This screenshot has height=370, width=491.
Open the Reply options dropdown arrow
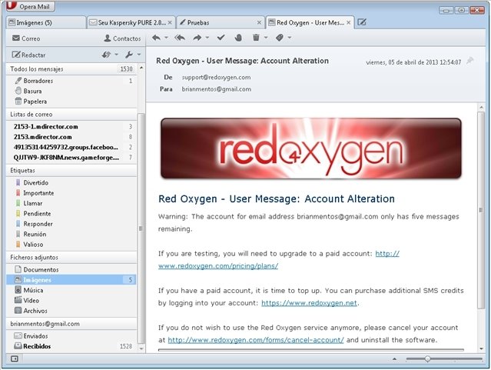[x=166, y=38]
